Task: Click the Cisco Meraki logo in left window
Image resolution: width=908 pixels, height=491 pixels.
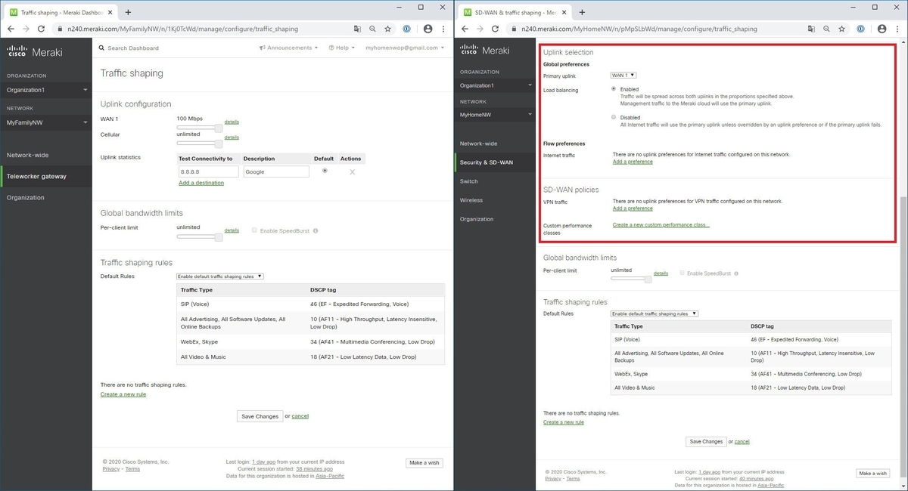Action: coord(35,51)
